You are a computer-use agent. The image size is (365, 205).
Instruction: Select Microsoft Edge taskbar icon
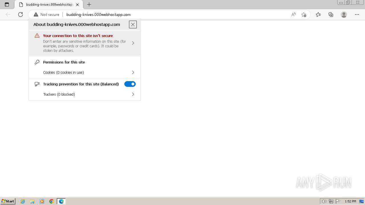61,201
